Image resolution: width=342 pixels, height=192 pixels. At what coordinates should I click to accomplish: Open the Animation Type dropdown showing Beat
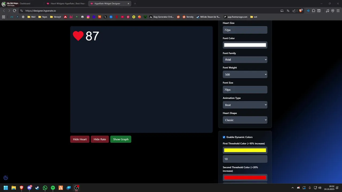245,105
